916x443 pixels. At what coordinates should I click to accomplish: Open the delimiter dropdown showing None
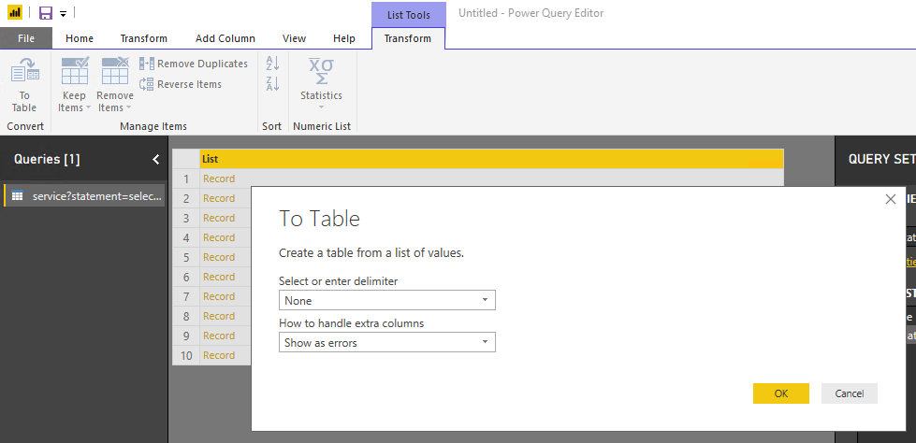coord(387,301)
